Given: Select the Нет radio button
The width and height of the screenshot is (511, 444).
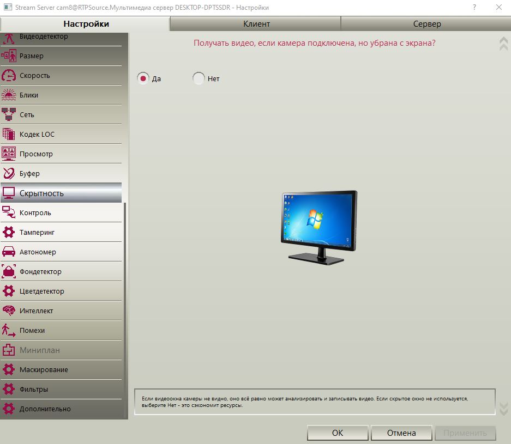Looking at the screenshot, I should tap(199, 78).
